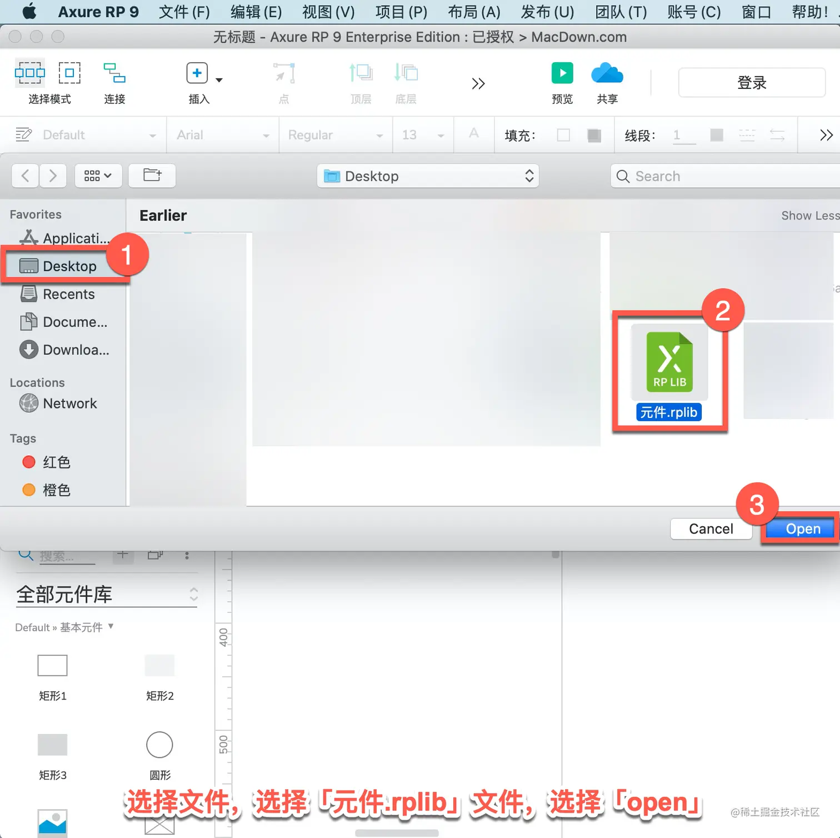Click the Cancel button
The width and height of the screenshot is (840, 838).
(711, 529)
